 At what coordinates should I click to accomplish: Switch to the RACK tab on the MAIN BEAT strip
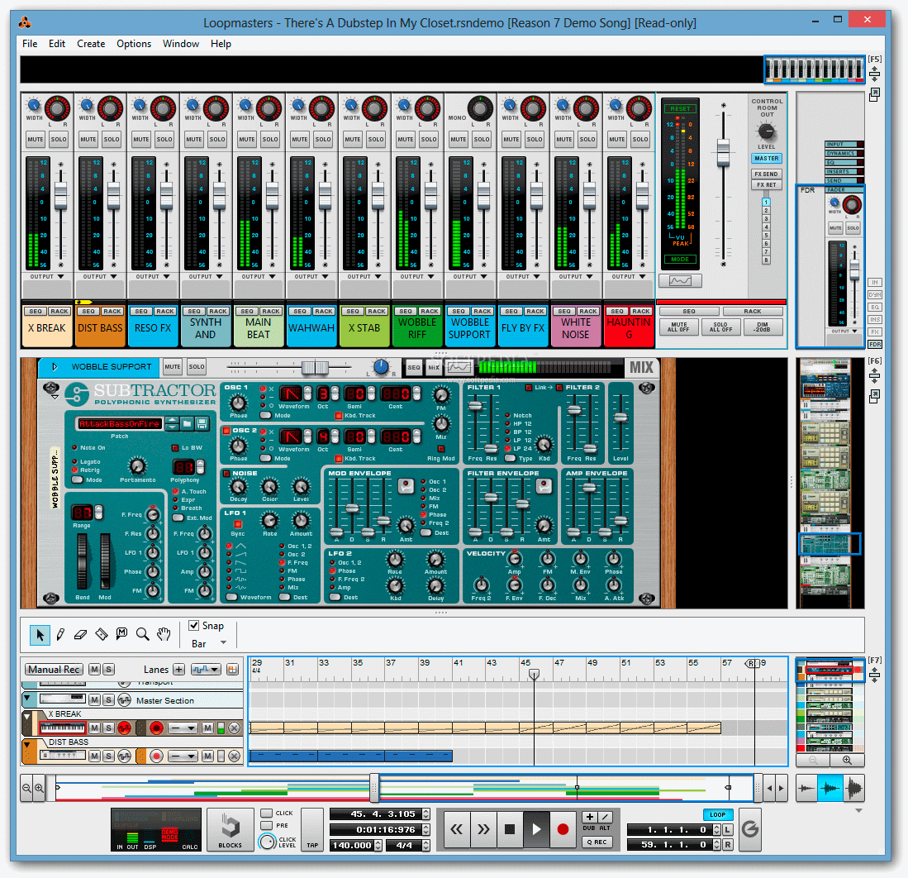pyautogui.click(x=271, y=312)
